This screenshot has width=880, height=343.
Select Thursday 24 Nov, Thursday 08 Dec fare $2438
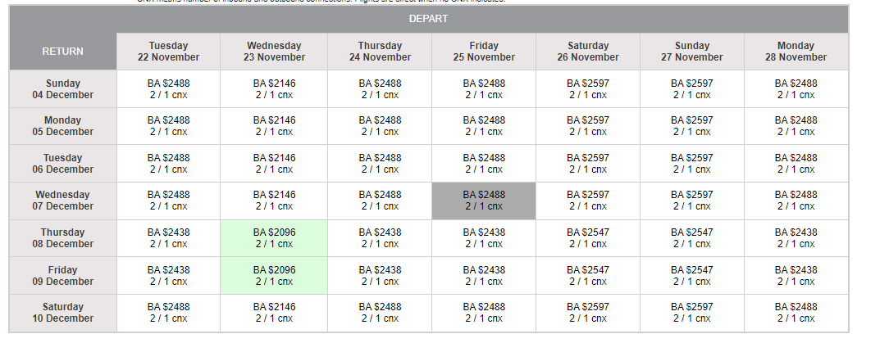pyautogui.click(x=380, y=238)
